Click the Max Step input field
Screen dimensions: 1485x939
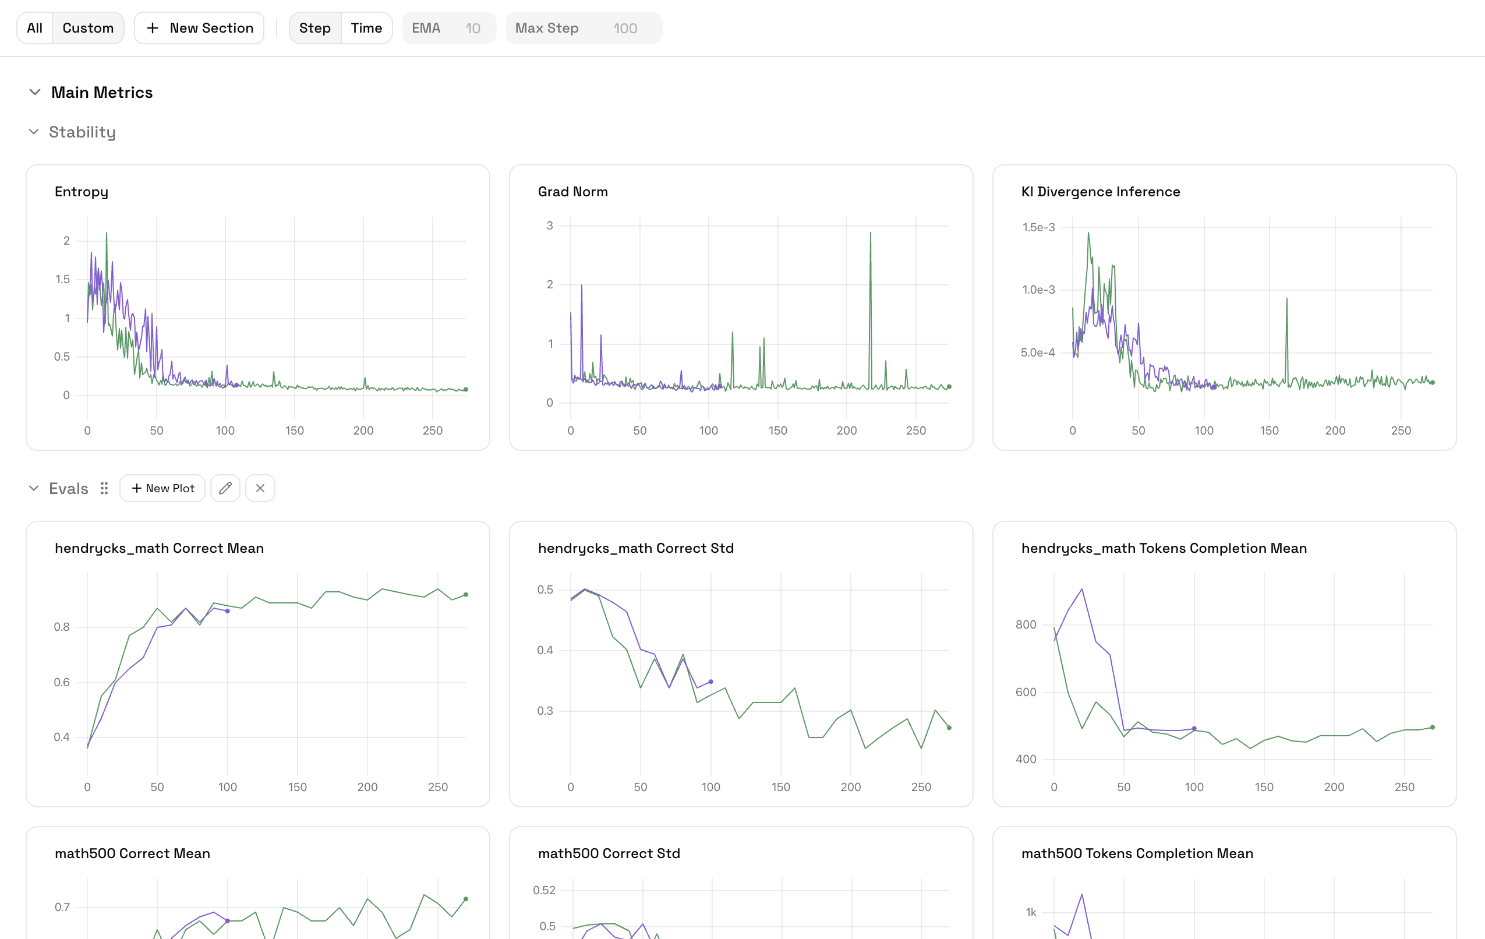(x=584, y=28)
